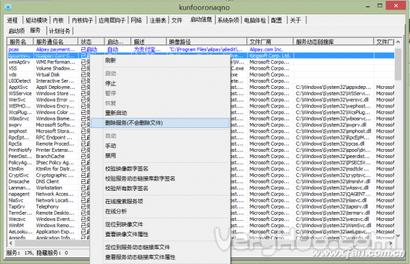Click the vertical scrollbar down arrow
The height and width of the screenshot is (264, 410).
point(398,236)
